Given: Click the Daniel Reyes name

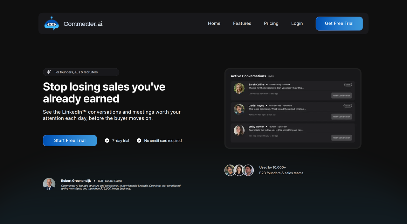Looking at the screenshot, I should 256,106.
